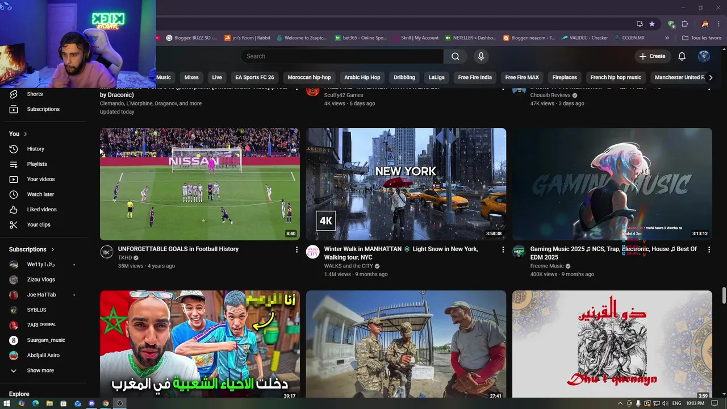Open options menu for Gaming Music video
727x409 pixels.
pos(709,249)
